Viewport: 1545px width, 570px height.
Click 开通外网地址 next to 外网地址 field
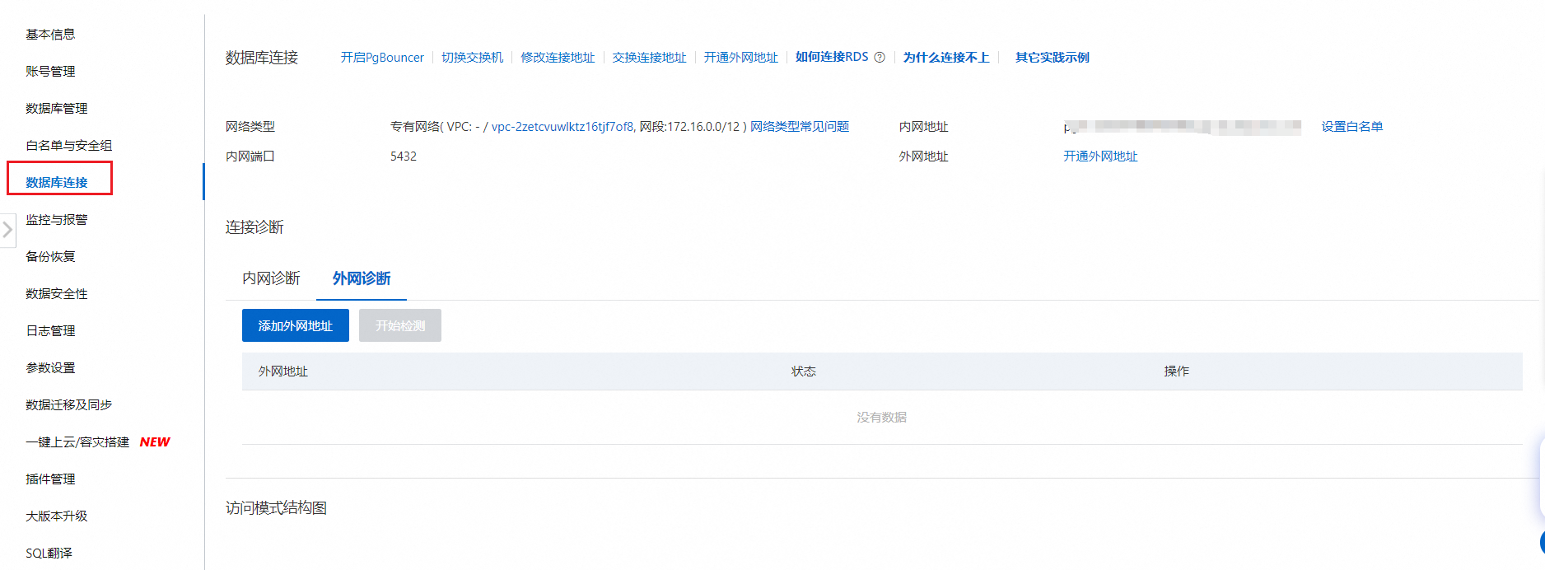(x=1100, y=157)
